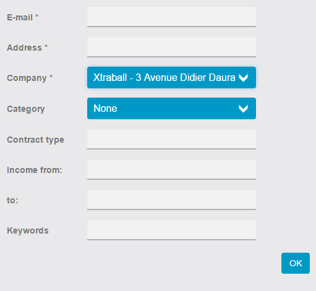Click the 'Contract type' label
The height and width of the screenshot is (291, 316).
tap(35, 140)
